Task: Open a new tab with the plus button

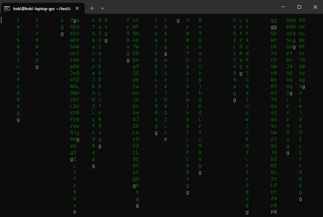Action: 92,8
